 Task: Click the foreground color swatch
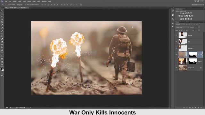(1, 69)
